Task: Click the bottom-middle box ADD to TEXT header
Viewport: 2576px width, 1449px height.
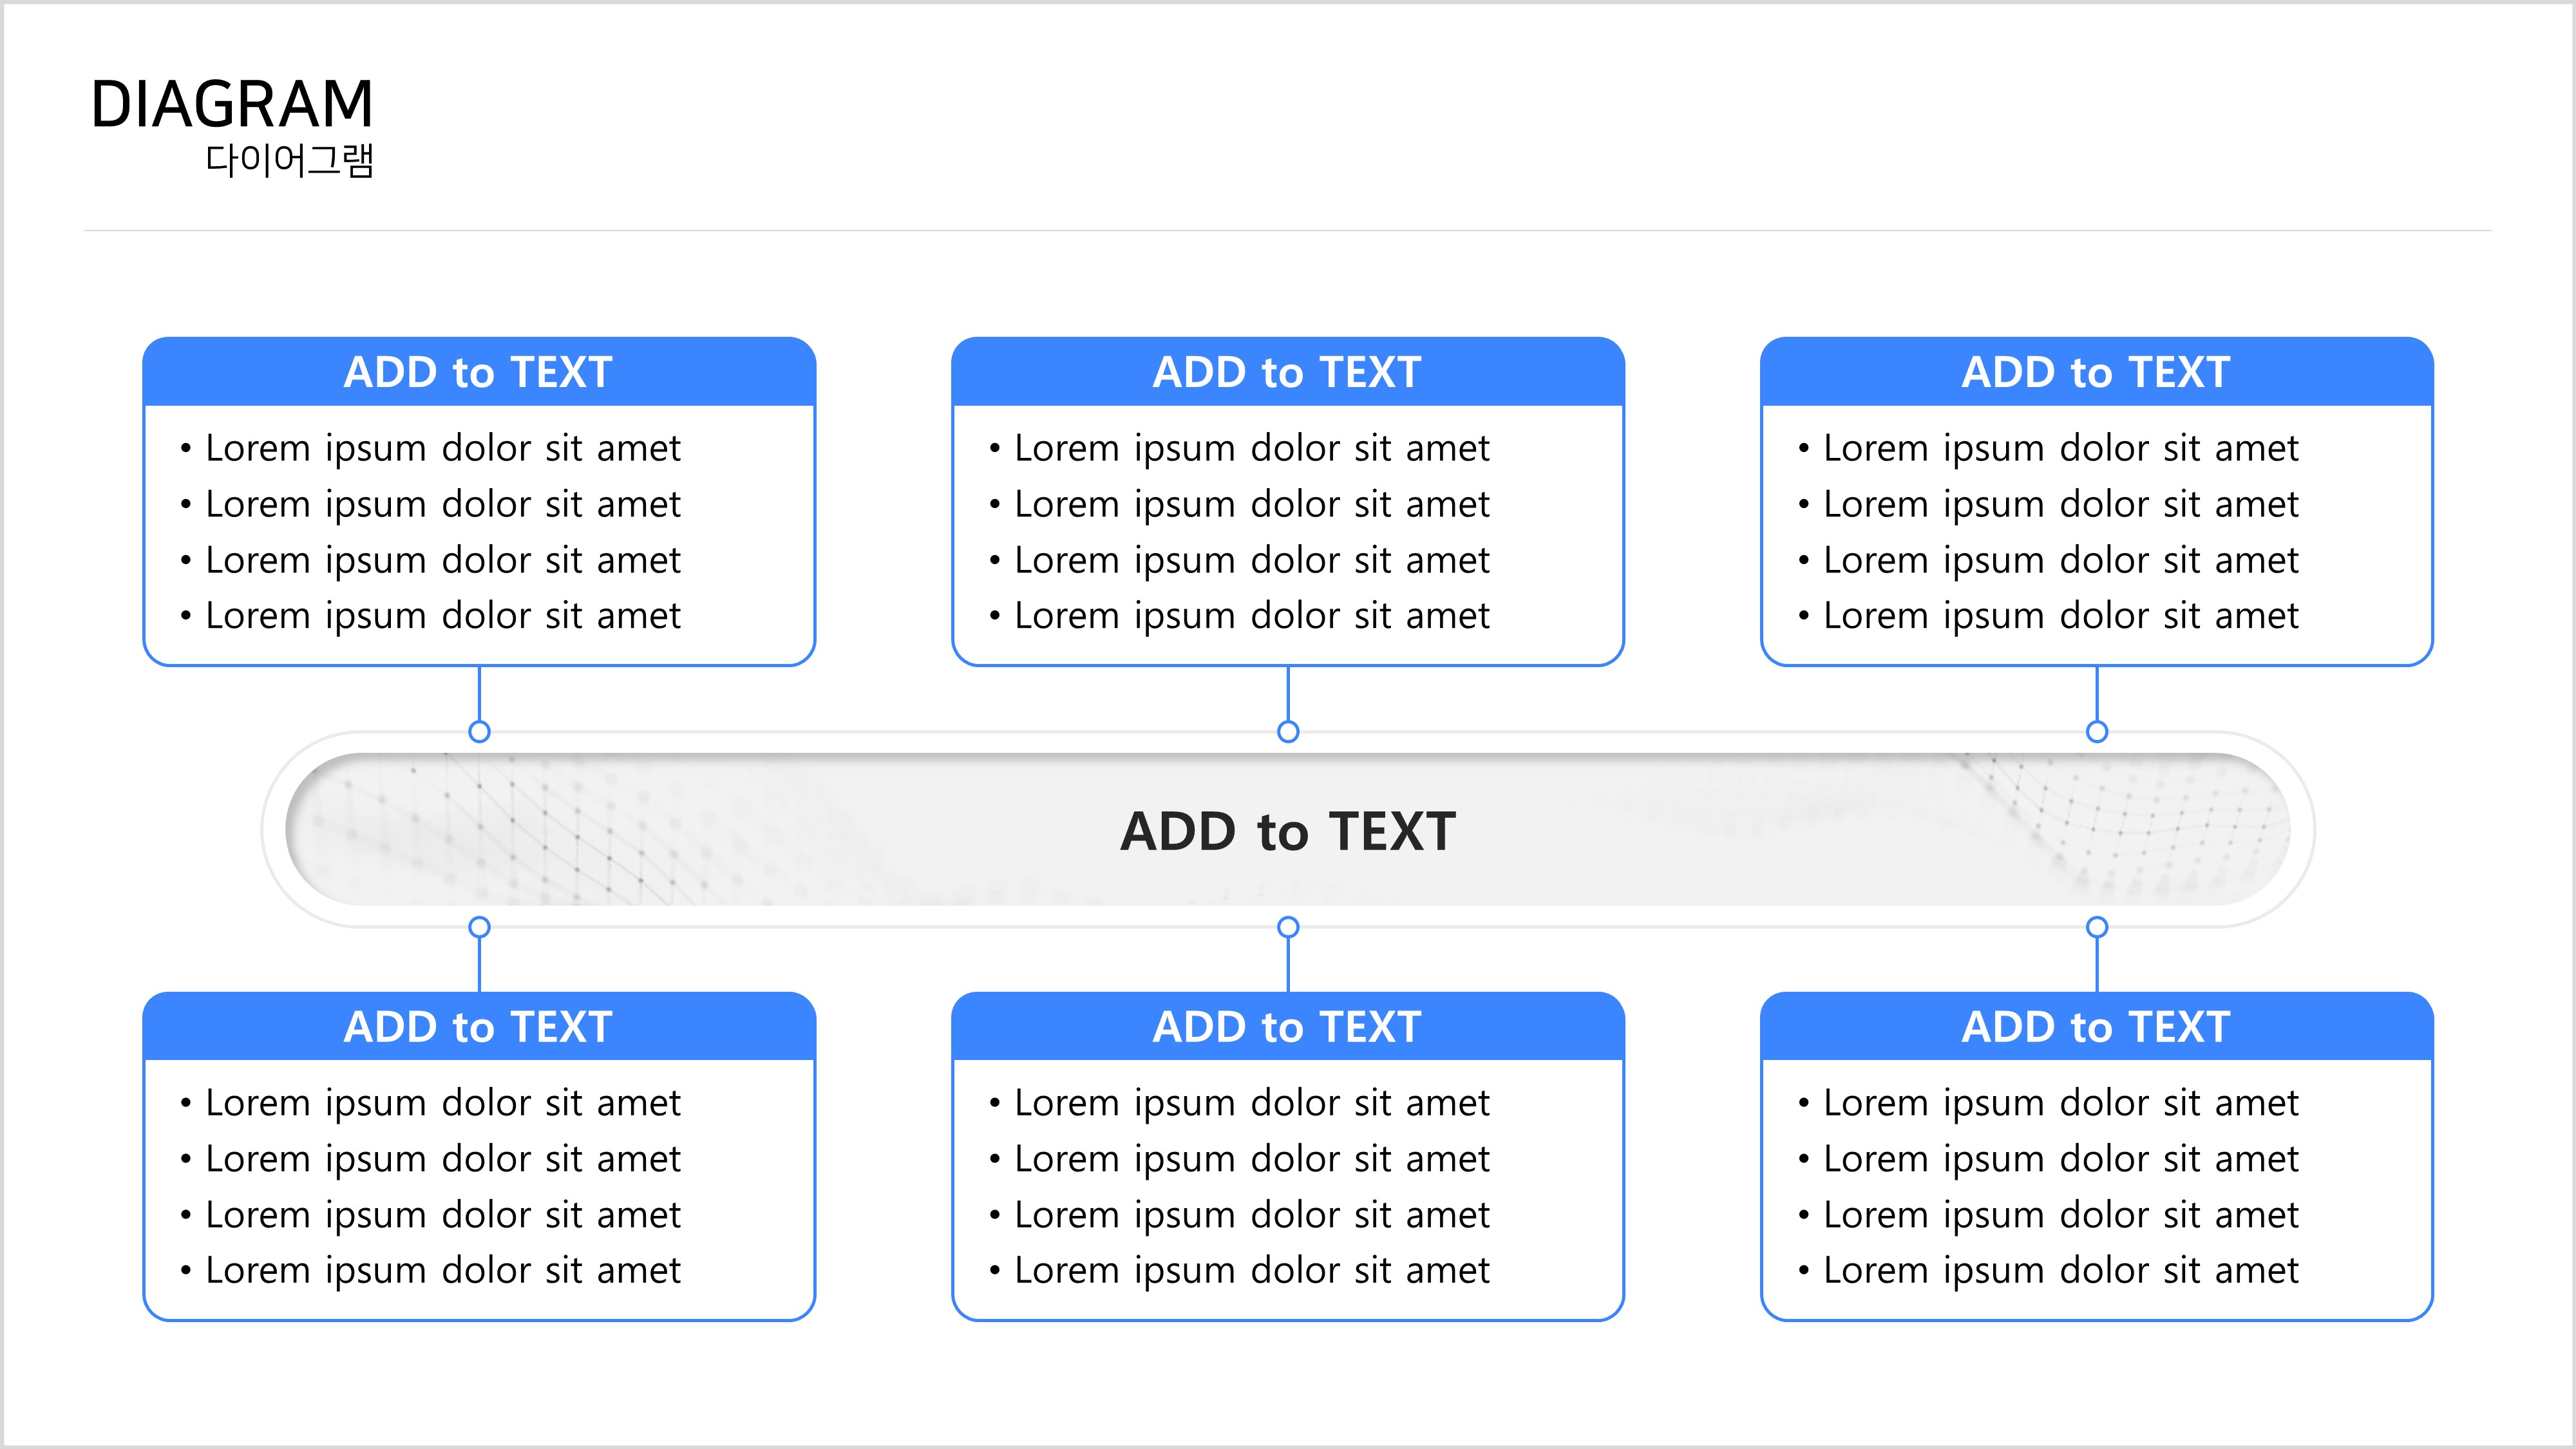Action: coord(1288,1027)
